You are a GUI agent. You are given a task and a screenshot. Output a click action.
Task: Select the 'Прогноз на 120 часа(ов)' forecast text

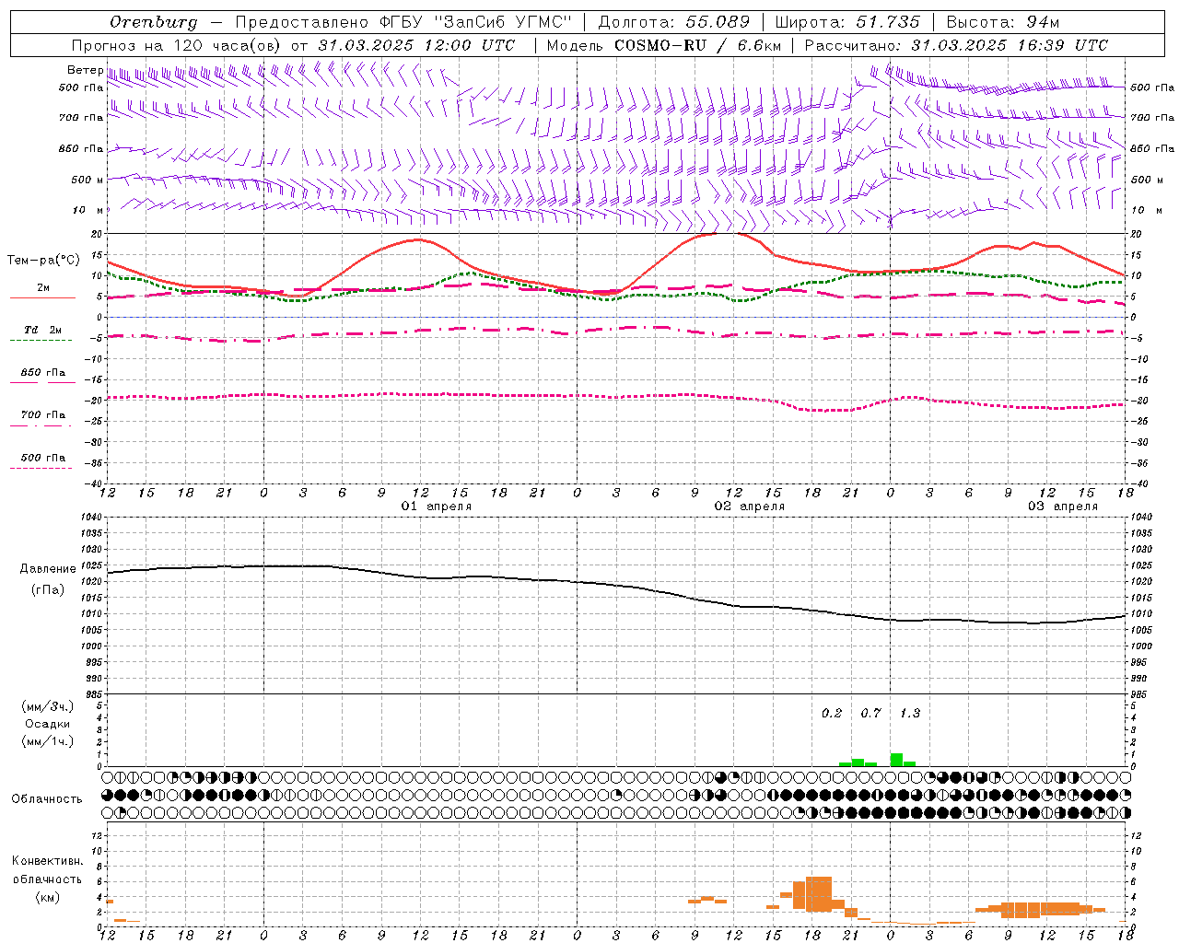pyautogui.click(x=178, y=45)
